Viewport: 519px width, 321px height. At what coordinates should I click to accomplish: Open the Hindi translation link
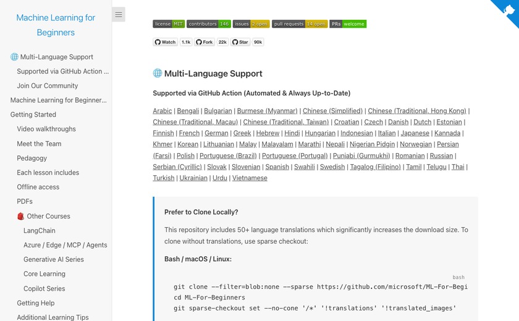coord(292,133)
